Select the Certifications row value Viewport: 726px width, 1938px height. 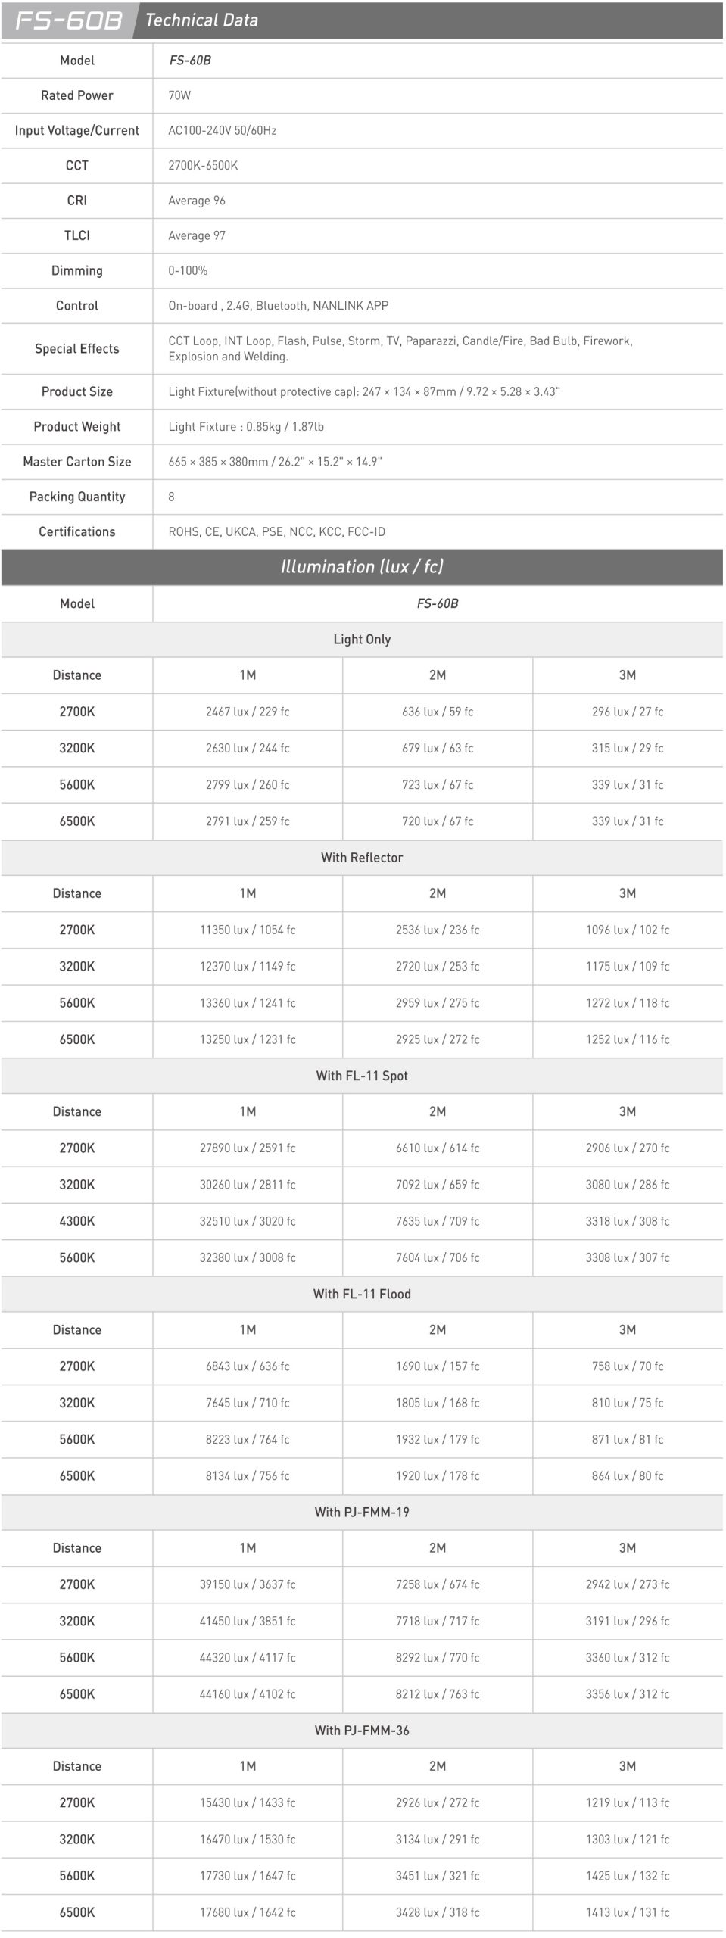point(276,531)
